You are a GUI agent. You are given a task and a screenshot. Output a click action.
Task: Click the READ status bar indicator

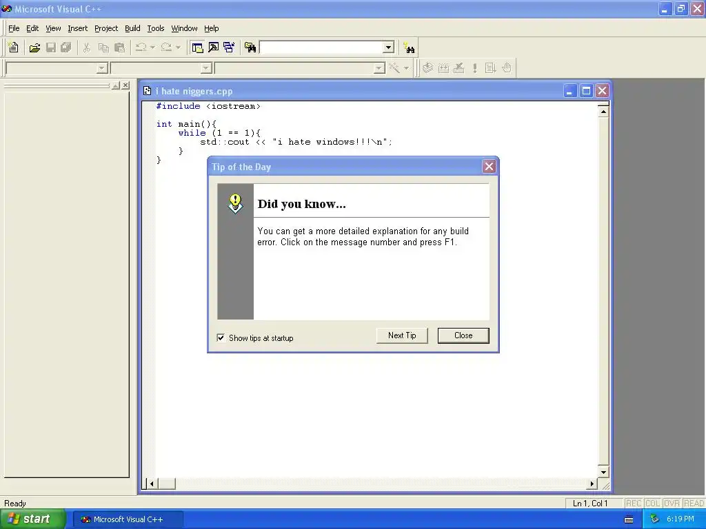pyautogui.click(x=694, y=504)
